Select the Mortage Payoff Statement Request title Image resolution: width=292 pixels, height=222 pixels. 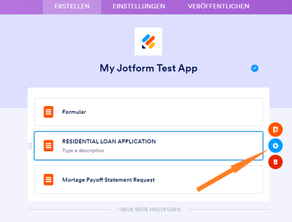coord(108,180)
